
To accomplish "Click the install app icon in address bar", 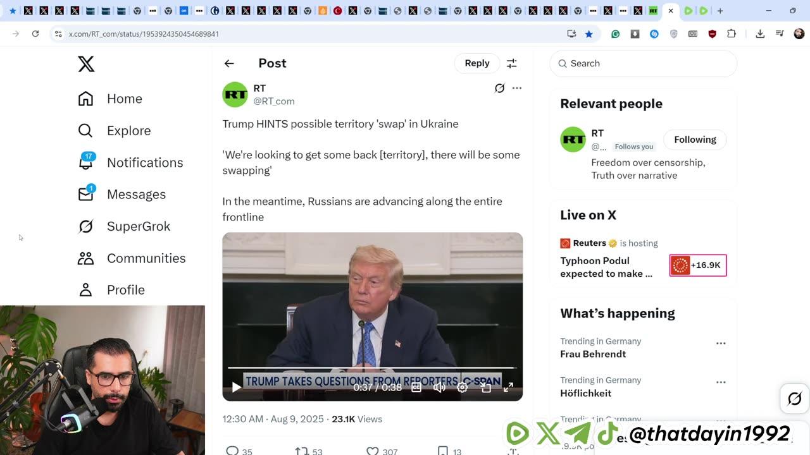I will coord(571,33).
